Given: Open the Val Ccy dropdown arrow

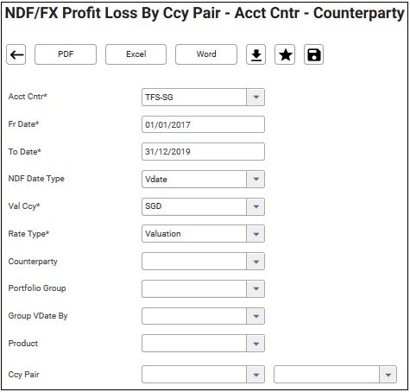Looking at the screenshot, I should coord(255,206).
